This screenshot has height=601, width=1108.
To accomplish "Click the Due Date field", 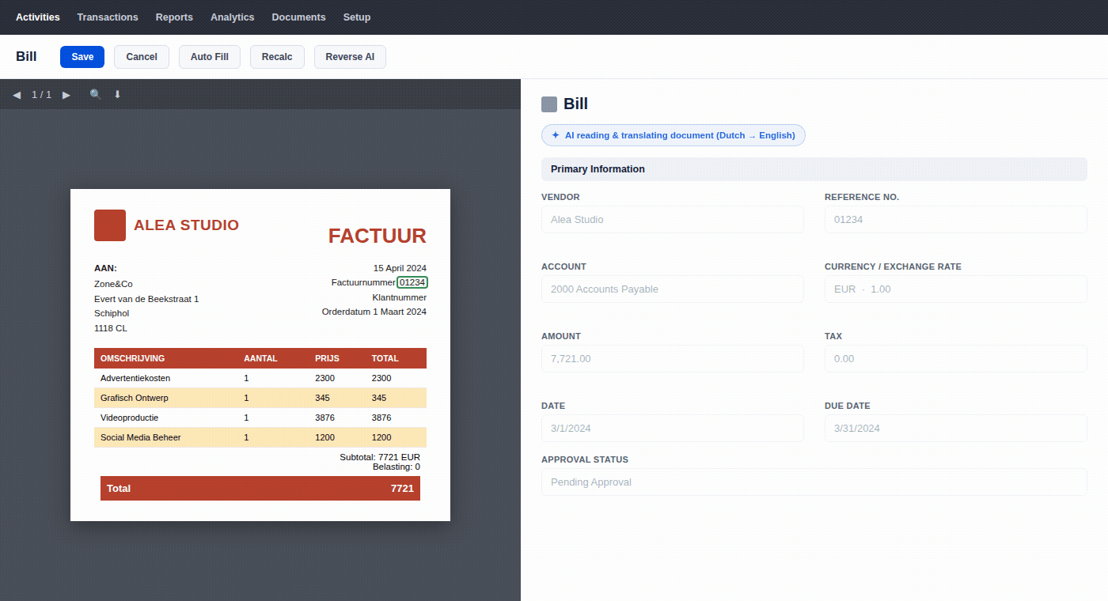I will [x=956, y=429].
